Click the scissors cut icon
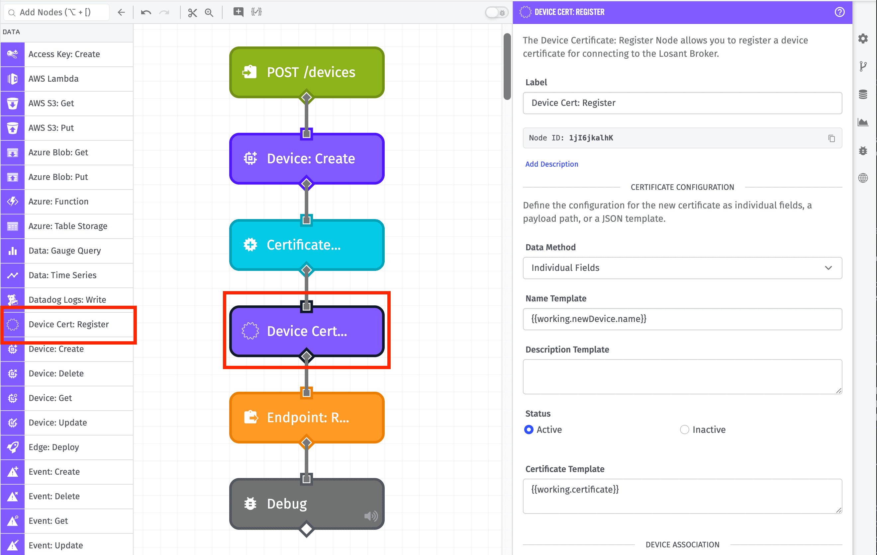877x555 pixels. point(192,13)
